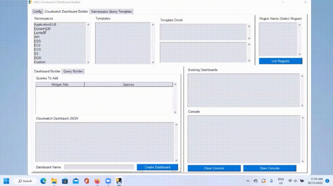Screen dimensions: 333x186
Task: Click Existing Dashboards scroll up arrow
Action: (x=302, y=76)
